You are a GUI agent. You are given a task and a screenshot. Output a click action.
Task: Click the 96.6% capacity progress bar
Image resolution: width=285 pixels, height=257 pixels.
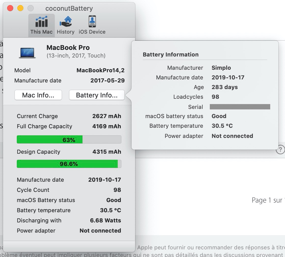(69, 164)
